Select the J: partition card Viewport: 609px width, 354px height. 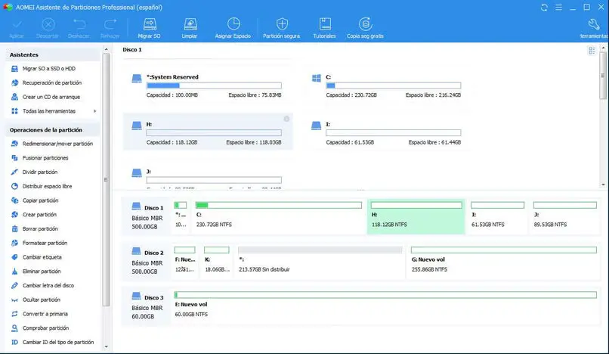[208, 175]
